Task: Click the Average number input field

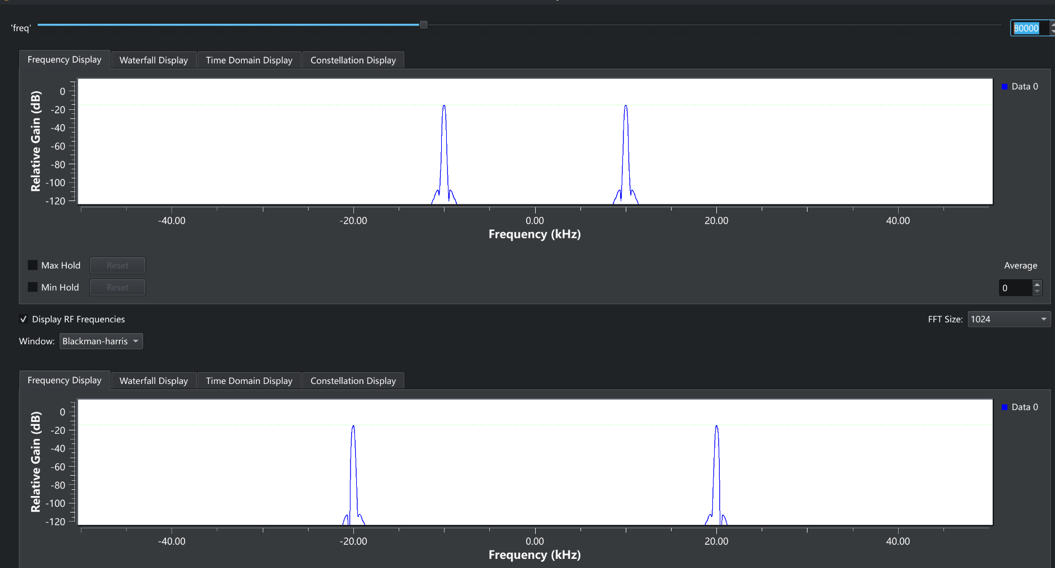Action: [x=1015, y=288]
